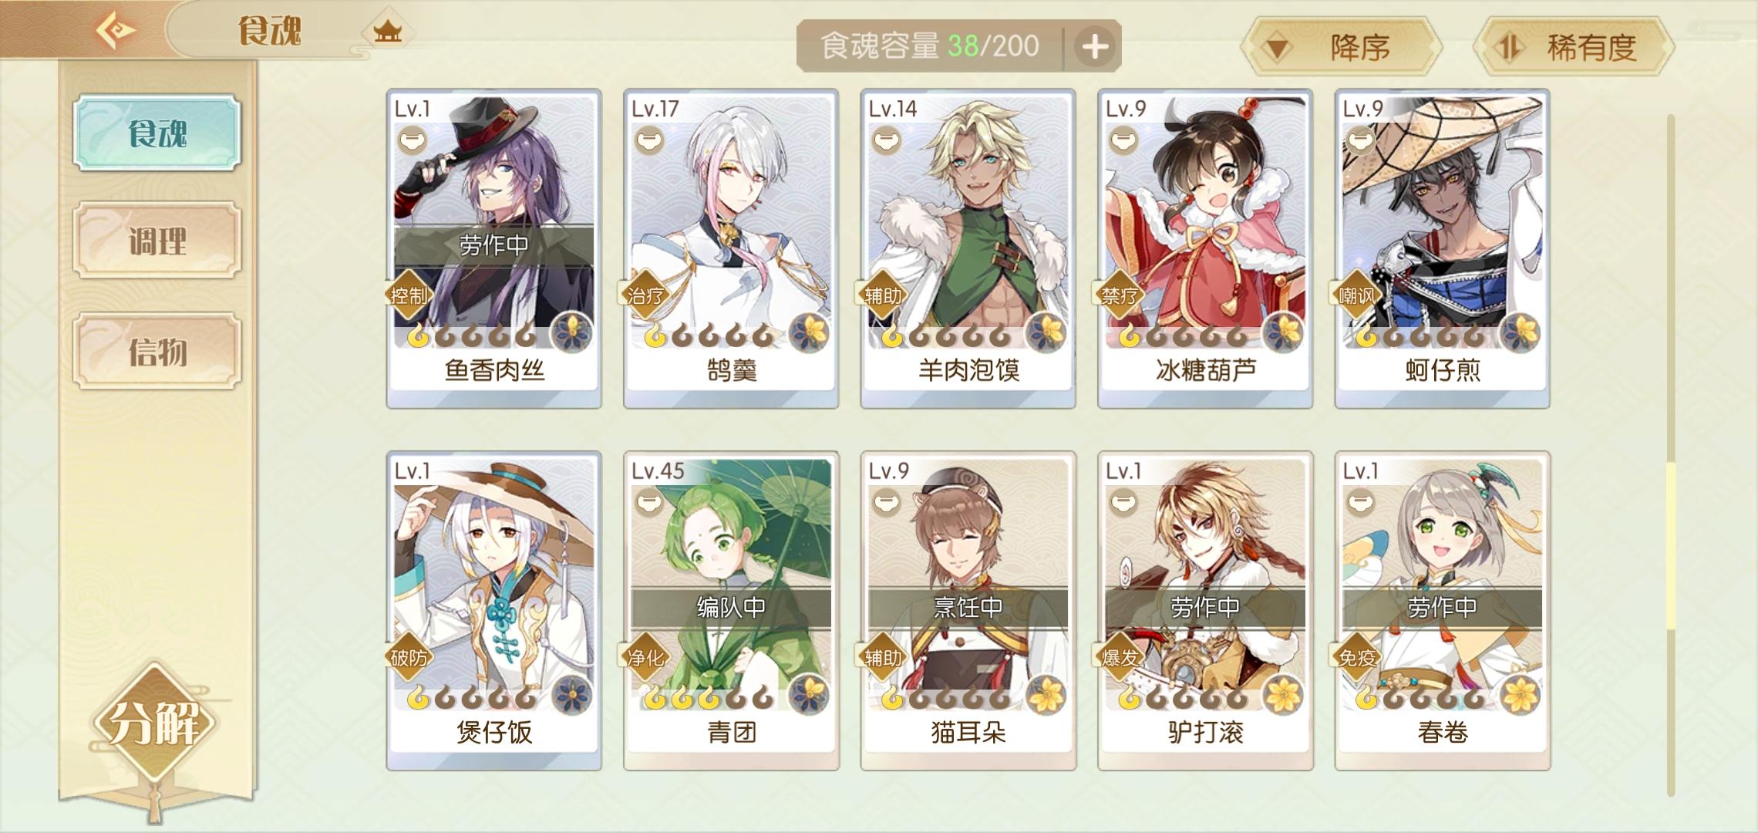Screen dimensions: 1758x833
Task: Open the home pavilion icon
Action: point(387,32)
